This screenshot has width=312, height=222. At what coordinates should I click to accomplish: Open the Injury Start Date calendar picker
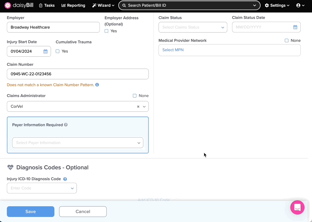(45, 51)
